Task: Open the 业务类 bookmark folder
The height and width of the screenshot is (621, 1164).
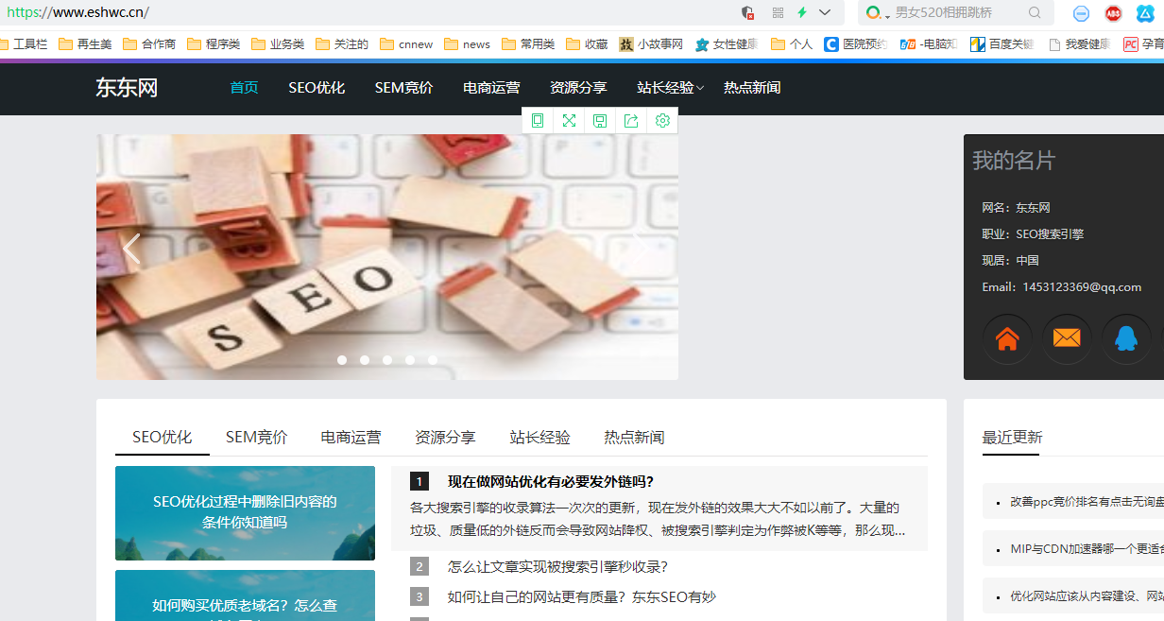Action: 278,44
